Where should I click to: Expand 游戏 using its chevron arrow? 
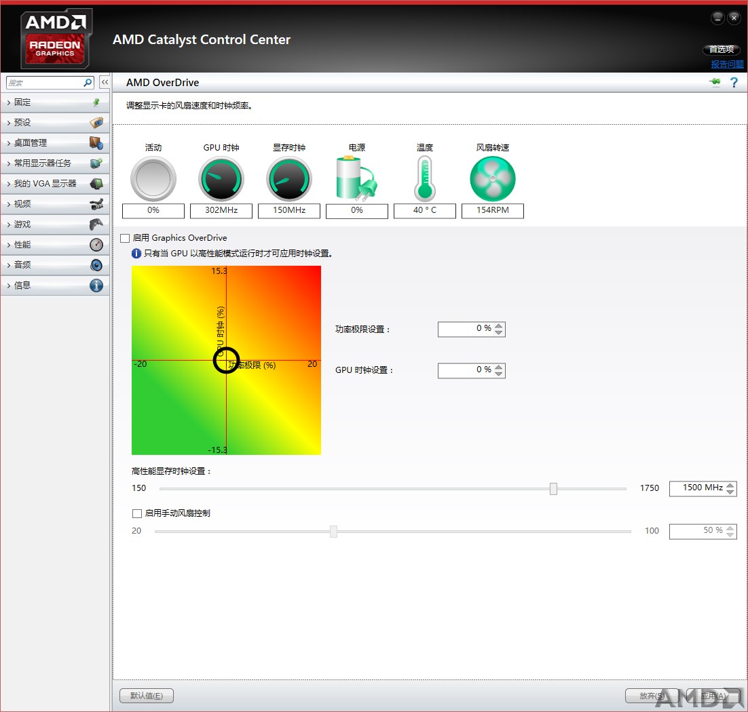(9, 224)
